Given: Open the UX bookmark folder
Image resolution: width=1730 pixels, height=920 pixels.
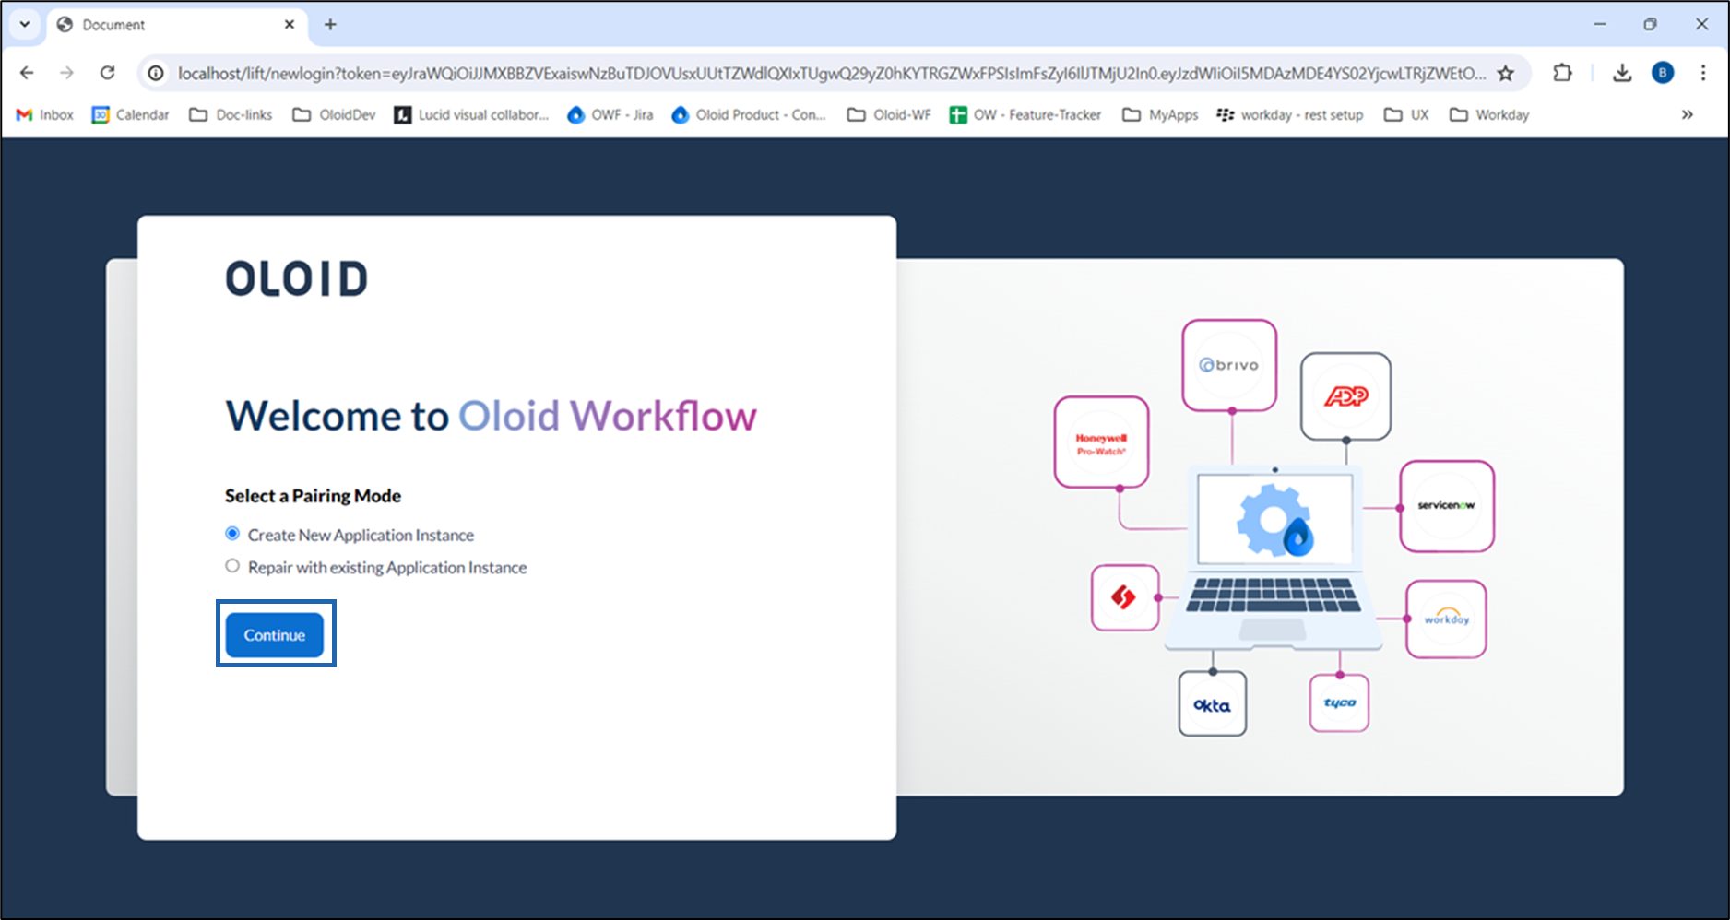Looking at the screenshot, I should click(x=1406, y=114).
